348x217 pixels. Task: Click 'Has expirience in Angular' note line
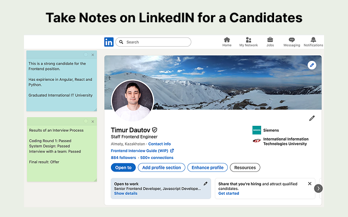[x=60, y=82]
